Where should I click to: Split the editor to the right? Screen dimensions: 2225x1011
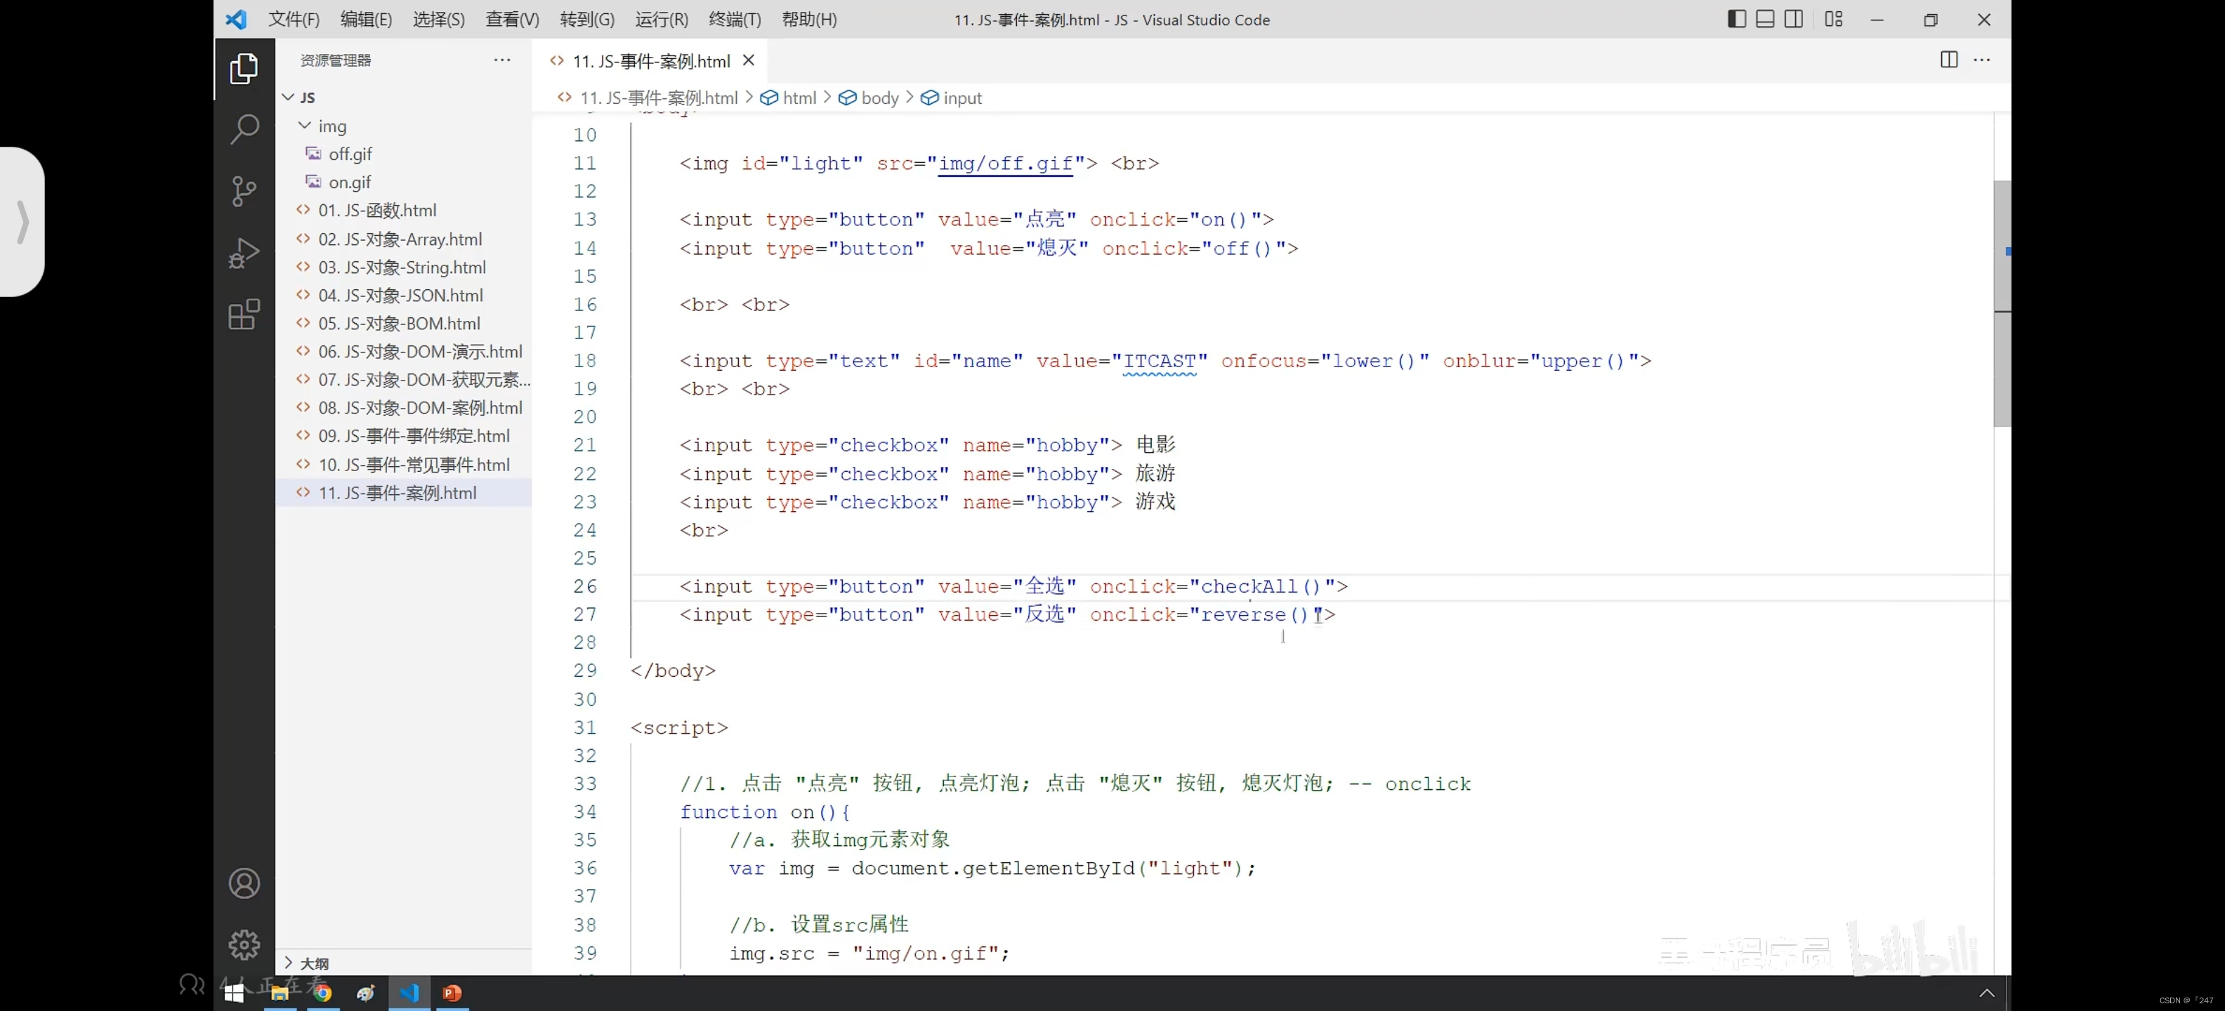(1948, 60)
